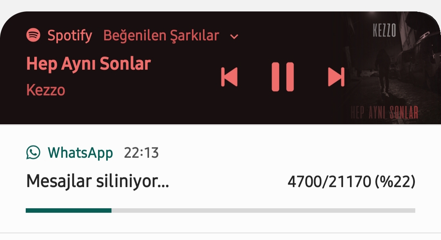
Task: Open the Spotify app name label
Action: [70, 35]
